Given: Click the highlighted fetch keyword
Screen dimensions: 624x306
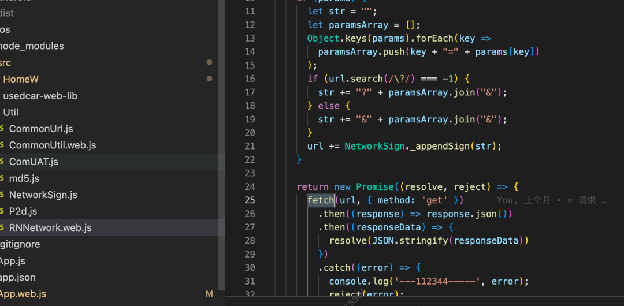Looking at the screenshot, I should (x=320, y=200).
